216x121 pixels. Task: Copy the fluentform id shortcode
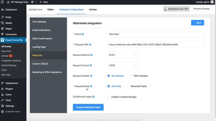(176, 9)
